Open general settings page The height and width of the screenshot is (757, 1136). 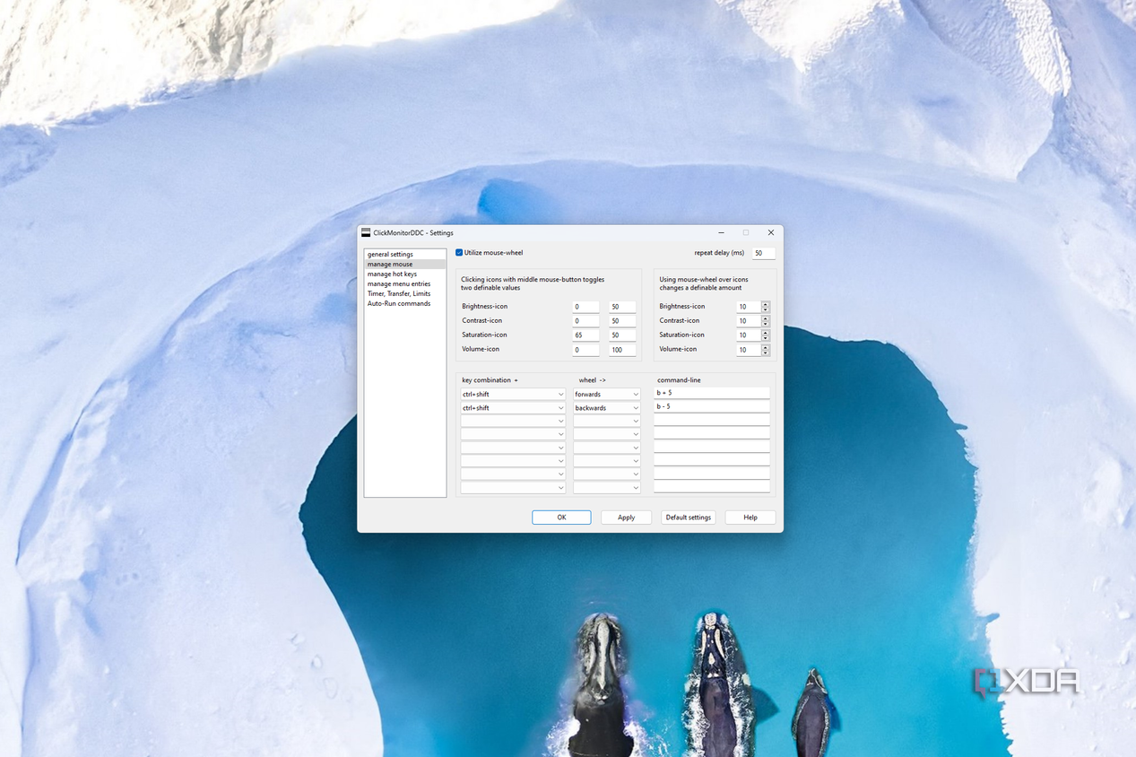405,255
